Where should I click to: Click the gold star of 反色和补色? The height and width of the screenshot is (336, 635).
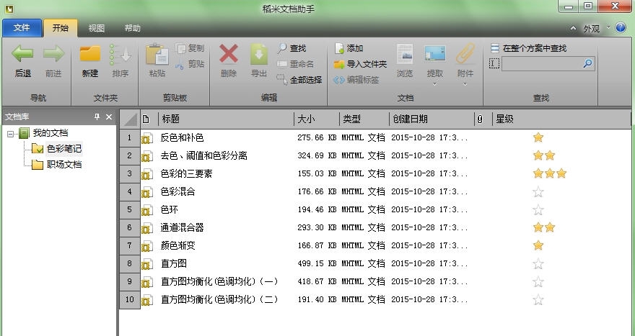point(538,137)
